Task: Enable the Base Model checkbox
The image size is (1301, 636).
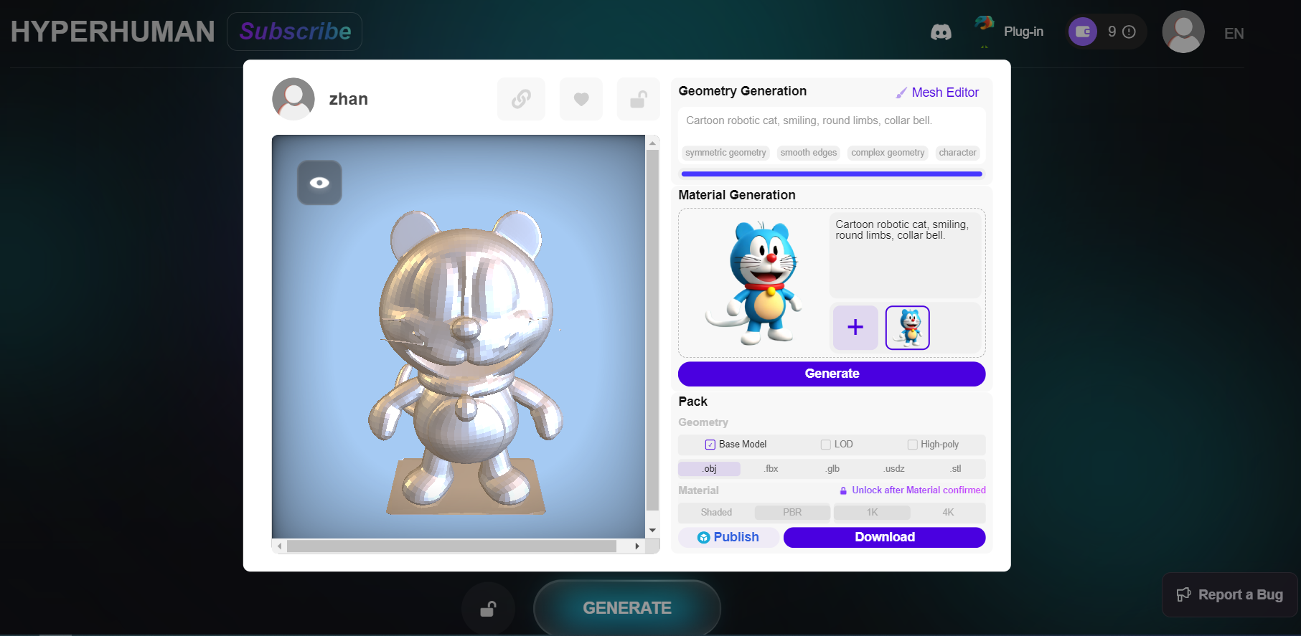Action: [x=710, y=445]
